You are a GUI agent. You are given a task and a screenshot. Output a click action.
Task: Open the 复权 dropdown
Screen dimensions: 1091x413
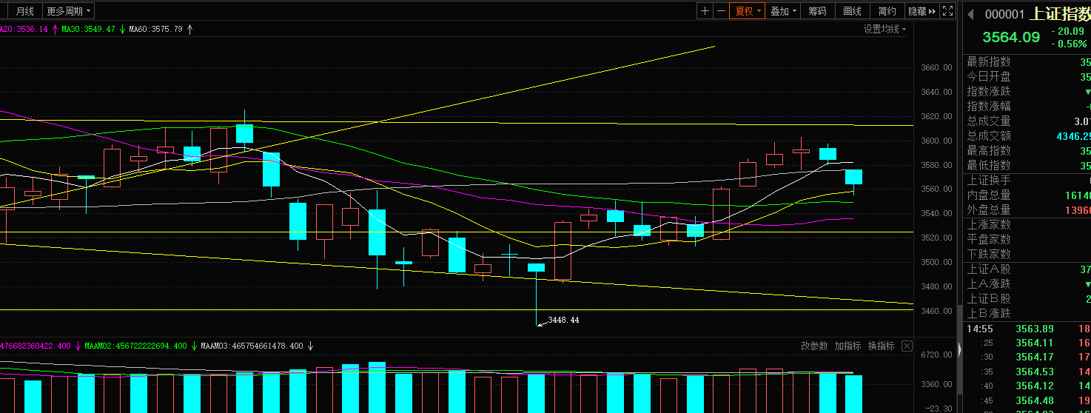[748, 11]
